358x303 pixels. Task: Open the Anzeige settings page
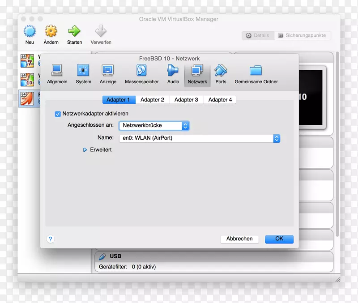pyautogui.click(x=107, y=73)
